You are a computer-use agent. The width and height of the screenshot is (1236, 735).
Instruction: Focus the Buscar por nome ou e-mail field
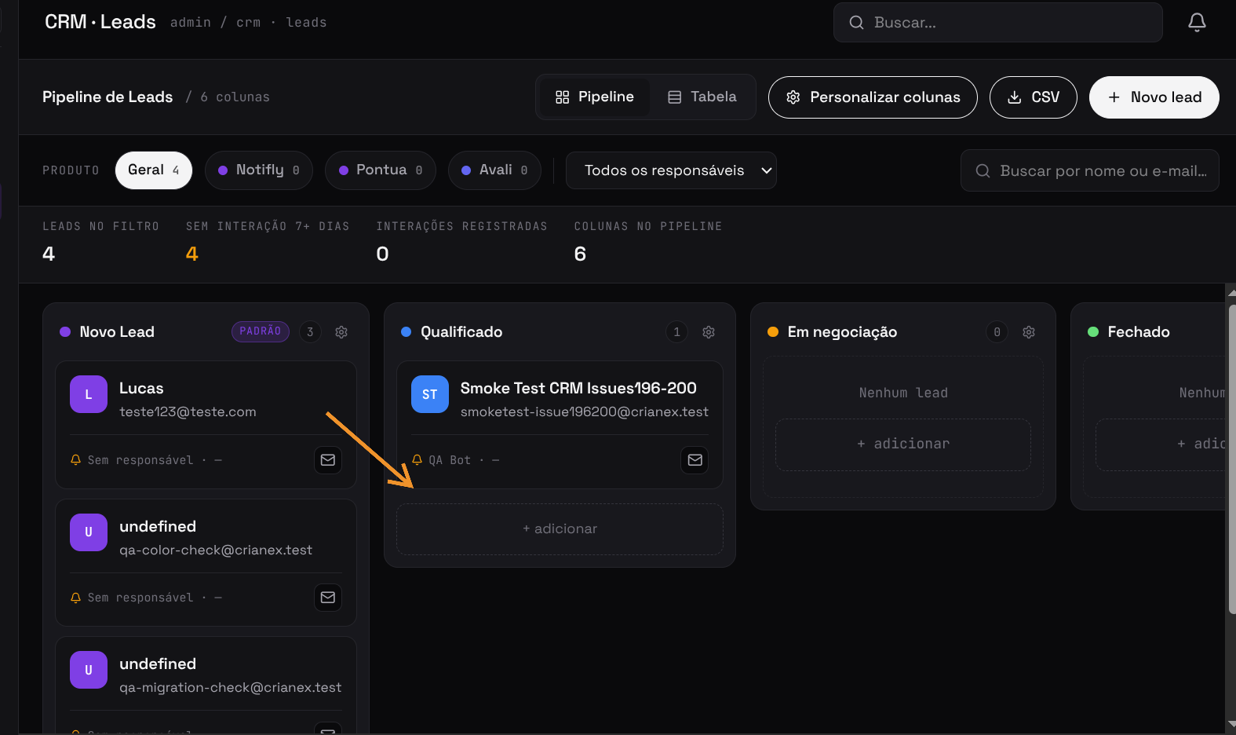[1090, 170]
